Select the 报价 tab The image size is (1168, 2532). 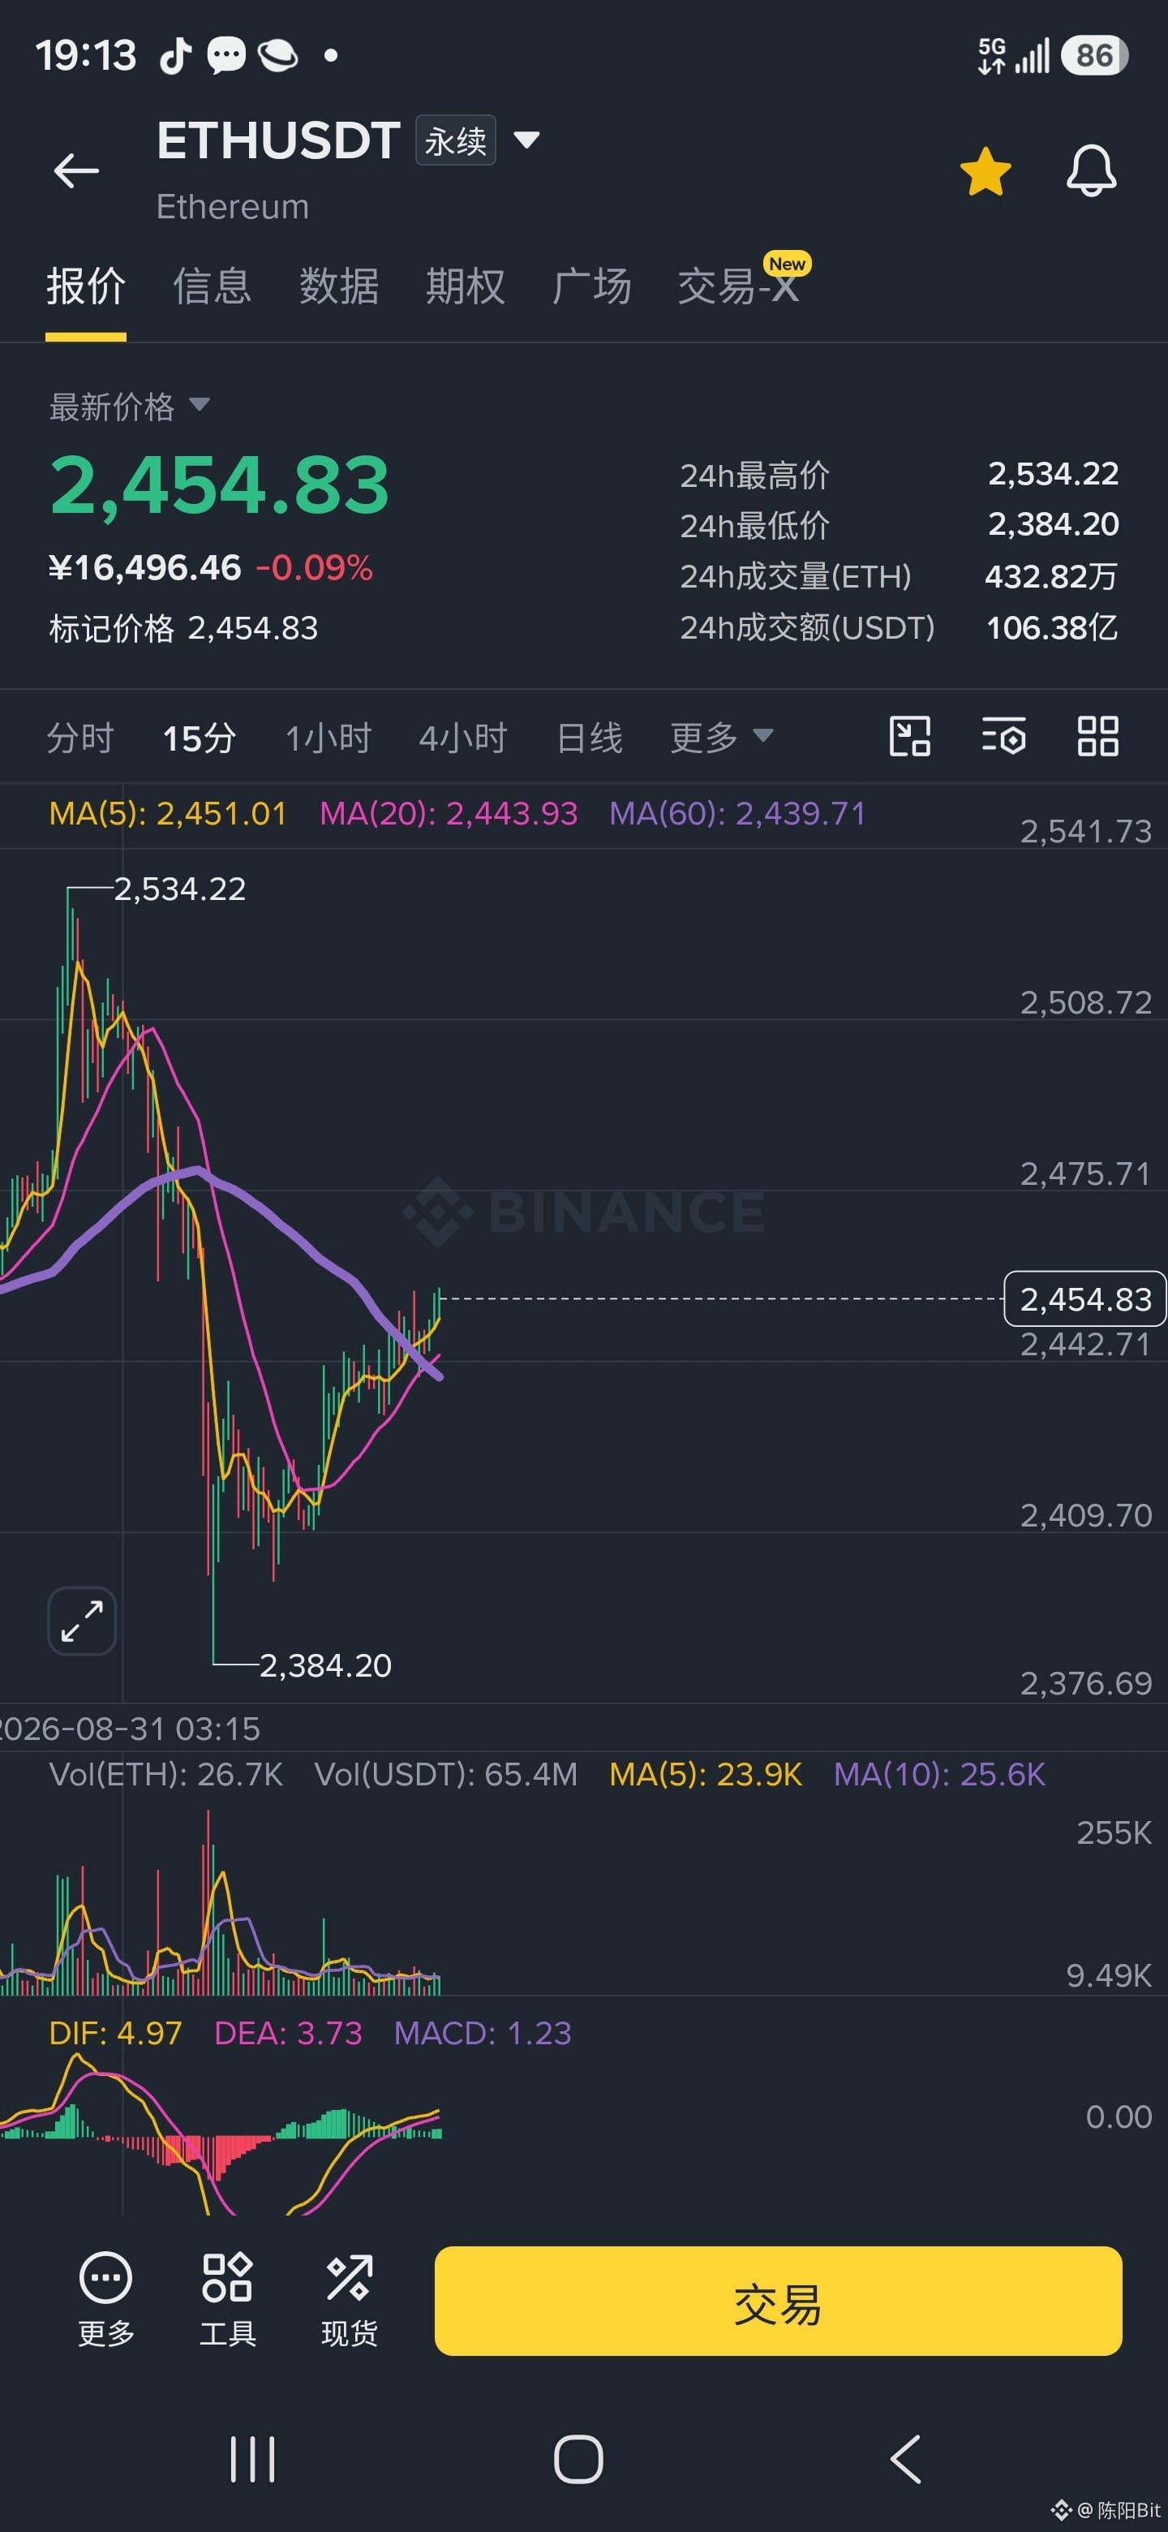(85, 286)
